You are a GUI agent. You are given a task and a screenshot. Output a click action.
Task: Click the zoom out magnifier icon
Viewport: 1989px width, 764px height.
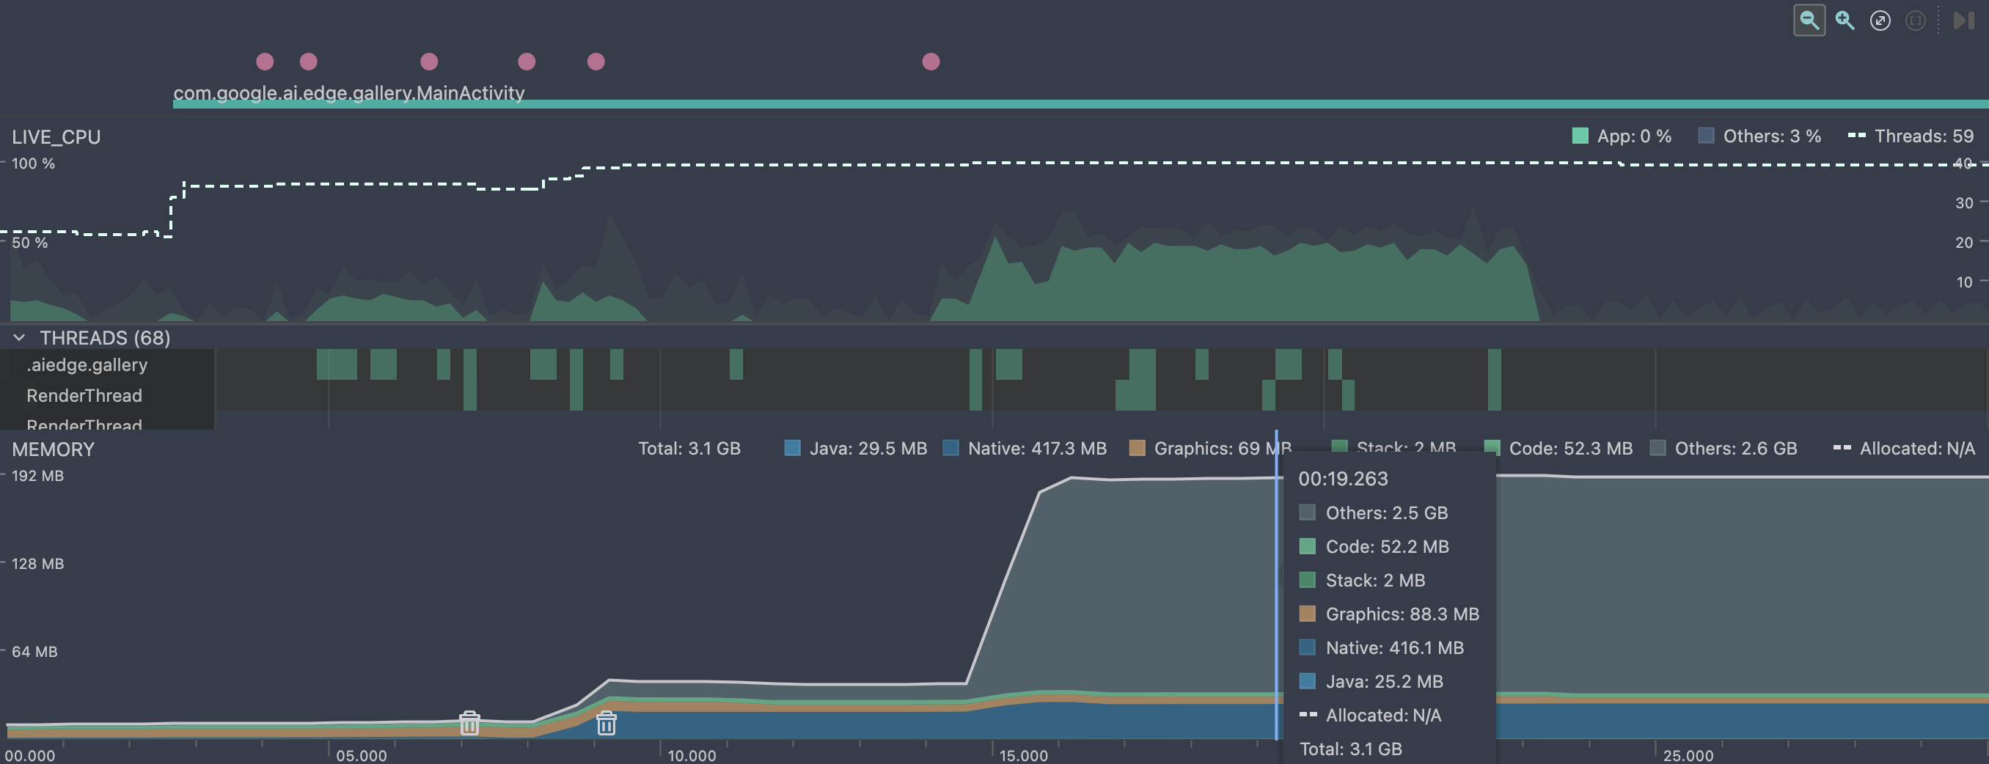(x=1809, y=20)
